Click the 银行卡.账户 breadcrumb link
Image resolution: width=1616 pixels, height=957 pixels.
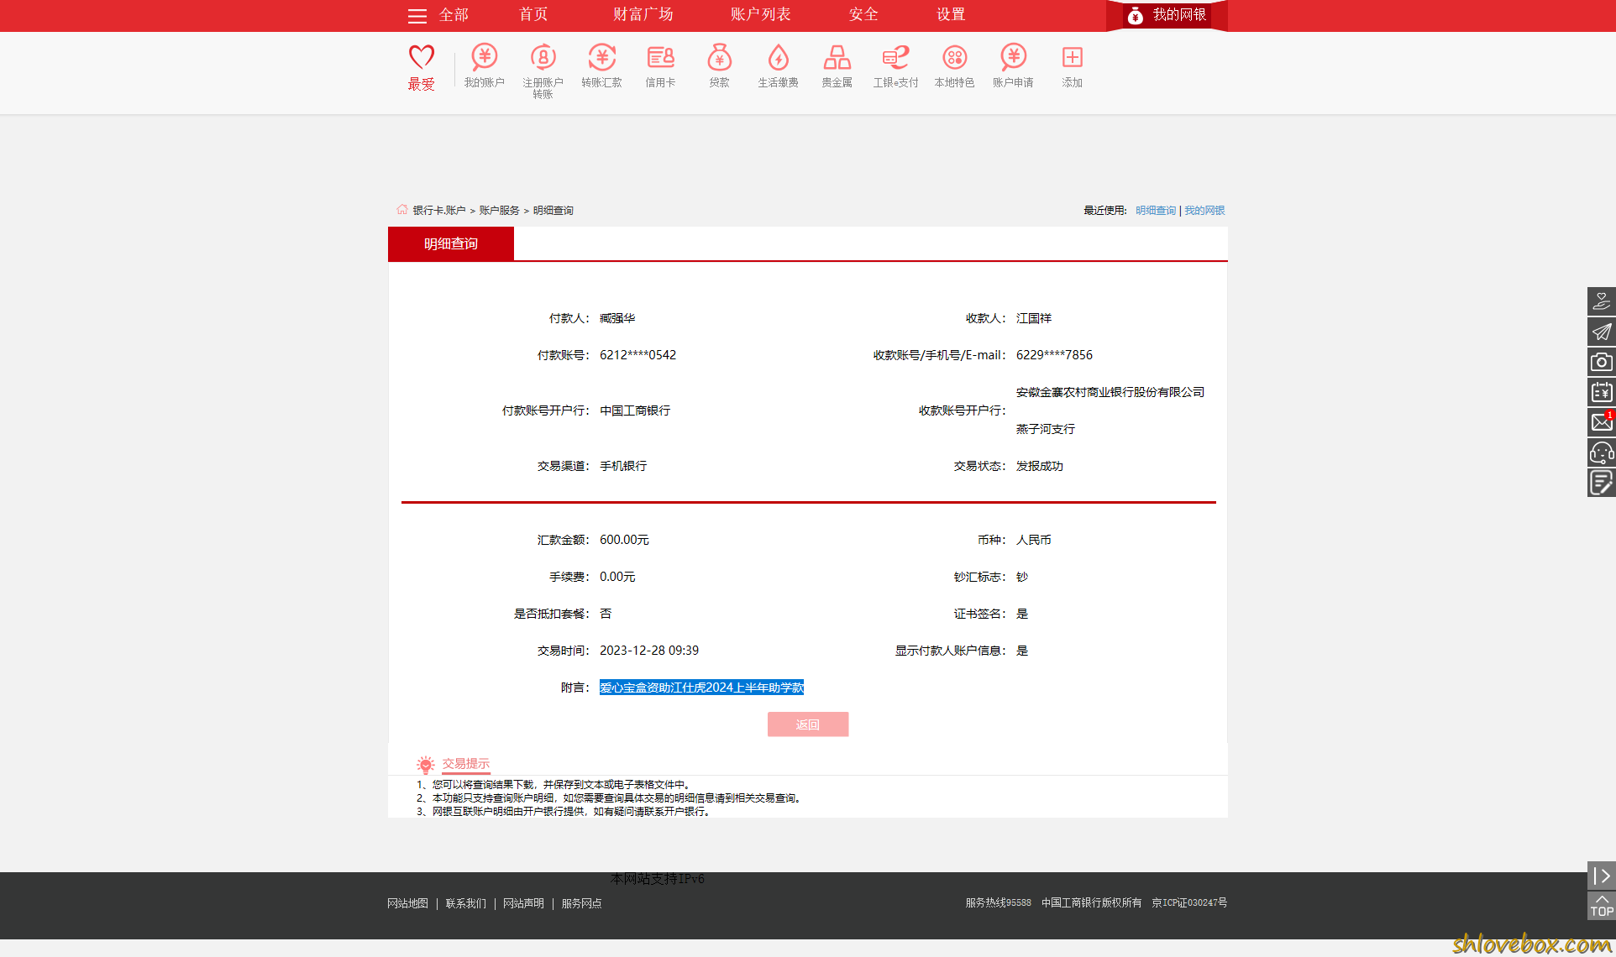(439, 211)
